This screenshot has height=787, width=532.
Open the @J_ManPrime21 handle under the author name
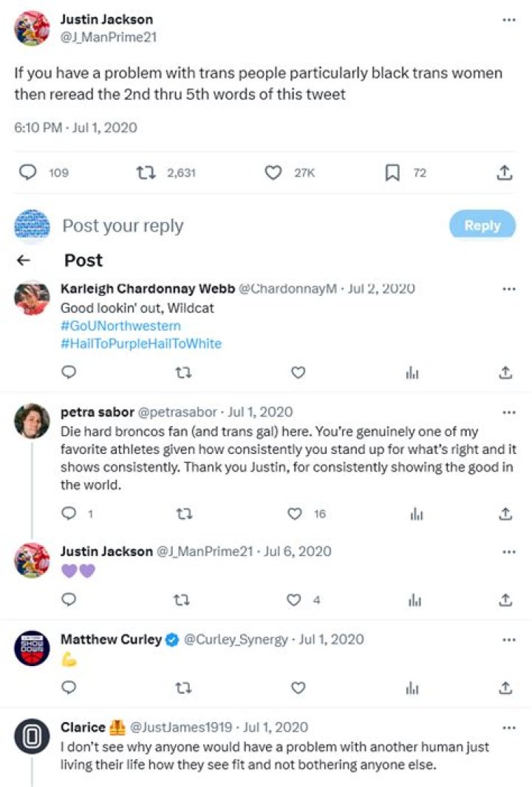pyautogui.click(x=108, y=36)
